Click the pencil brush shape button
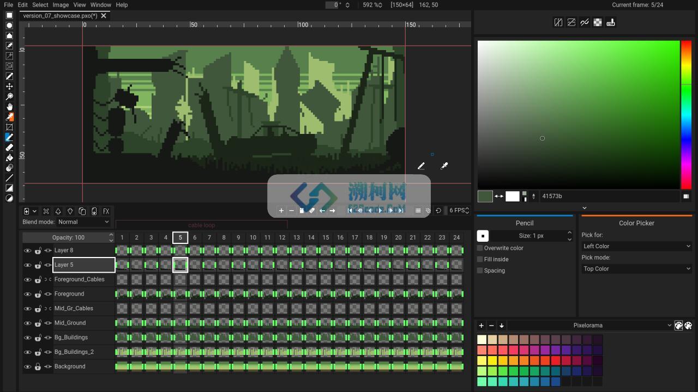The image size is (698, 392). (x=483, y=236)
